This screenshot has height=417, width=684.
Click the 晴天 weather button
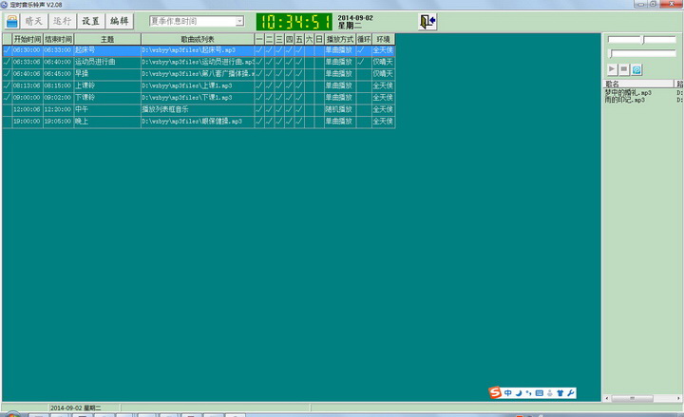pos(33,21)
